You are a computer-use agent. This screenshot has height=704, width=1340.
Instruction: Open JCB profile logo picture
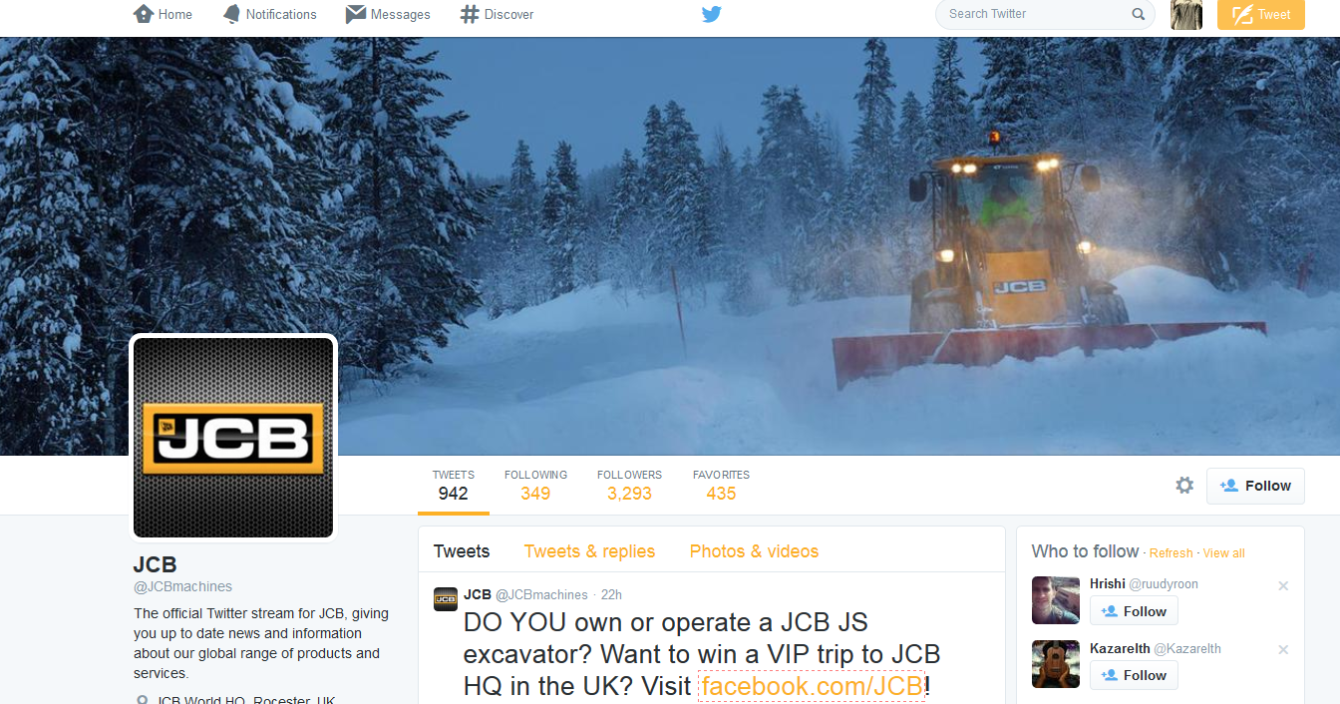(x=233, y=438)
